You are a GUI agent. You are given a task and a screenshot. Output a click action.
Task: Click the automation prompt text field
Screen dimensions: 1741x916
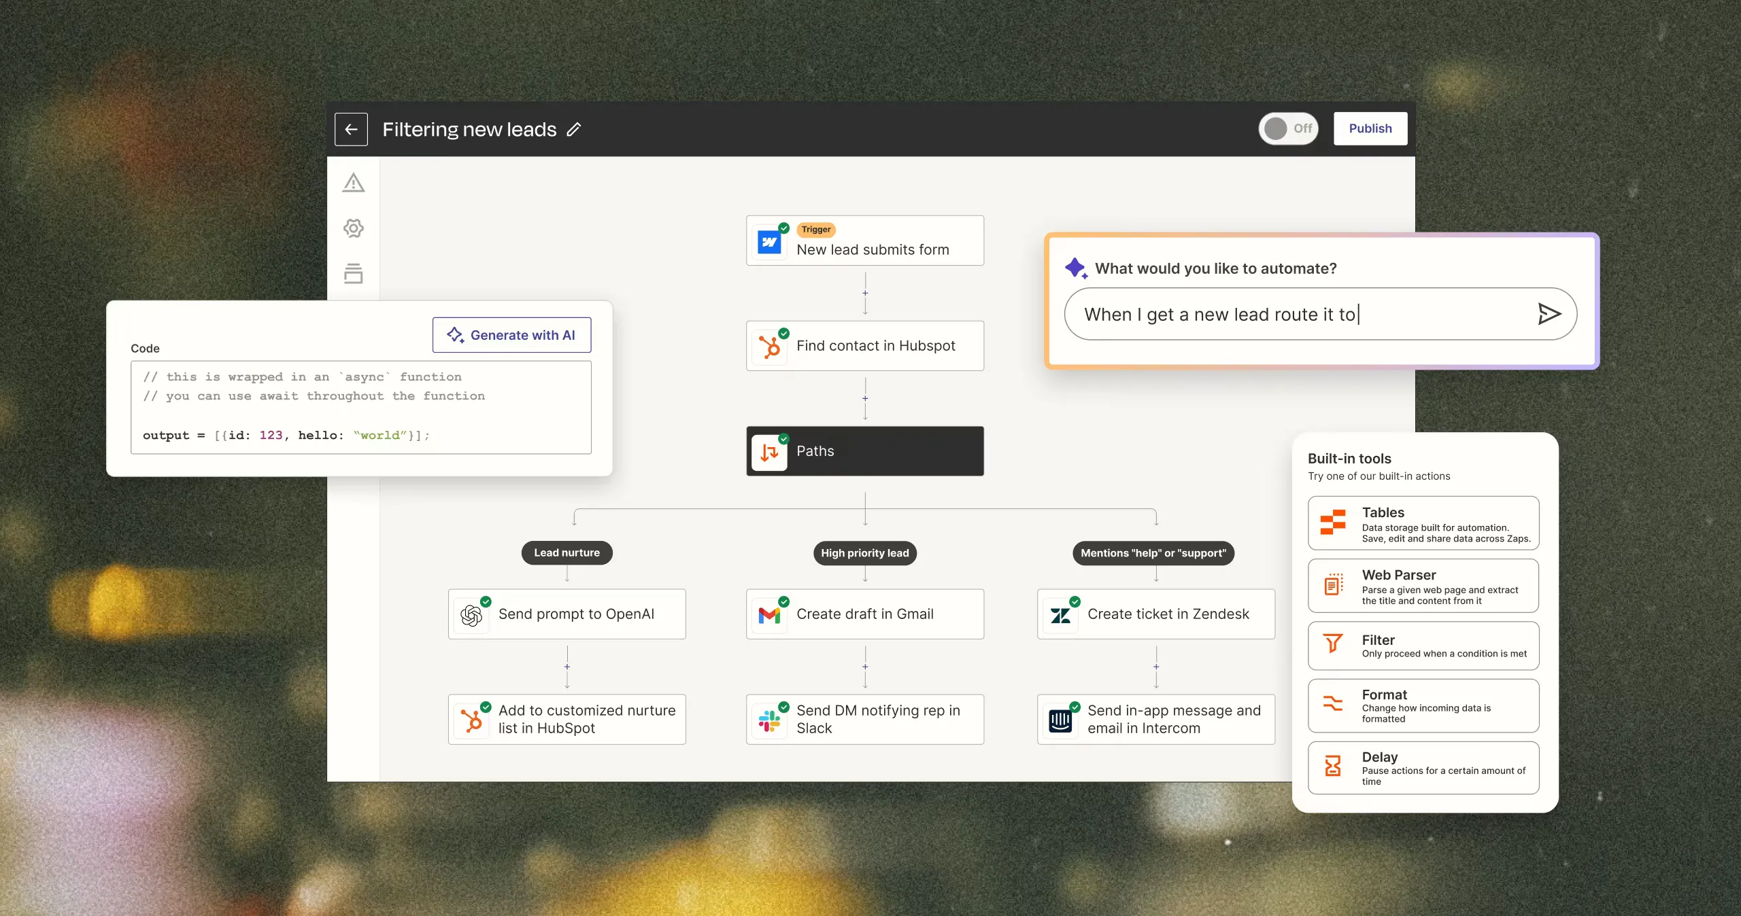(1320, 314)
